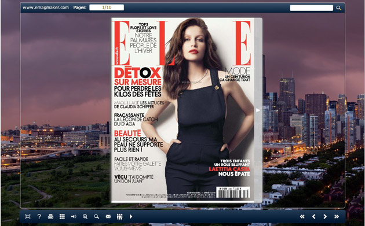
Task: Share by email envelope icon
Action: click(108, 217)
